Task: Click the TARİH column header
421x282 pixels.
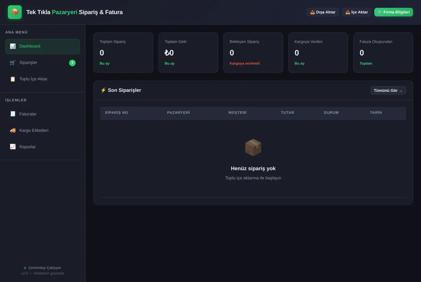Action: click(x=376, y=113)
